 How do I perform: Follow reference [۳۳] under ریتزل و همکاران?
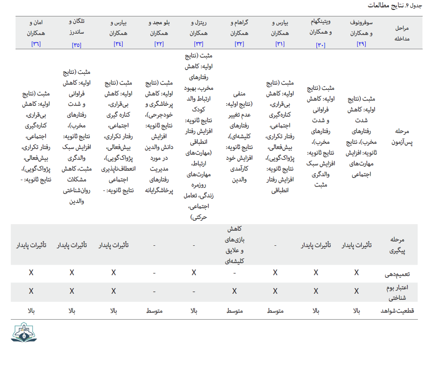click(x=199, y=44)
